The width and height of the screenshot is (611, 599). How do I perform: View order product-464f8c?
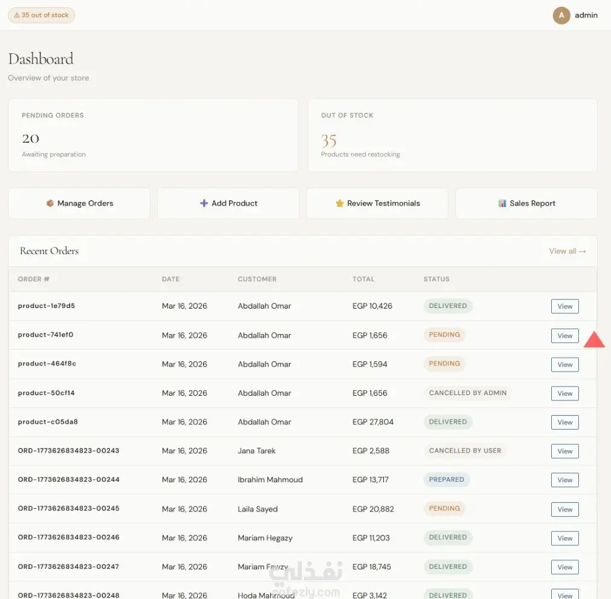pyautogui.click(x=564, y=364)
